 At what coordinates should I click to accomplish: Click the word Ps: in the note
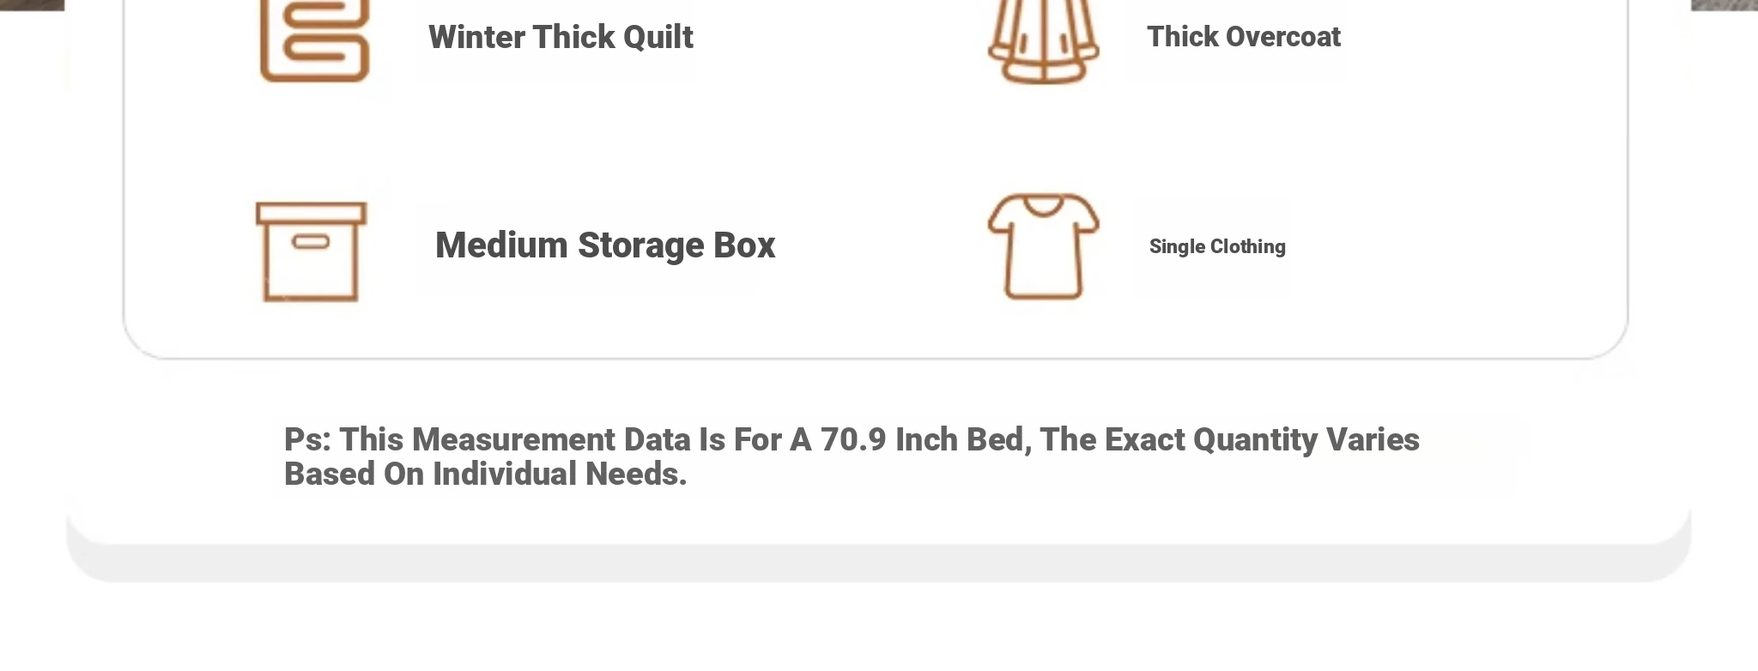pos(307,439)
